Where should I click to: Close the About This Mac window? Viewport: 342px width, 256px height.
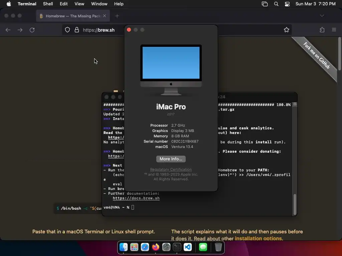click(129, 30)
